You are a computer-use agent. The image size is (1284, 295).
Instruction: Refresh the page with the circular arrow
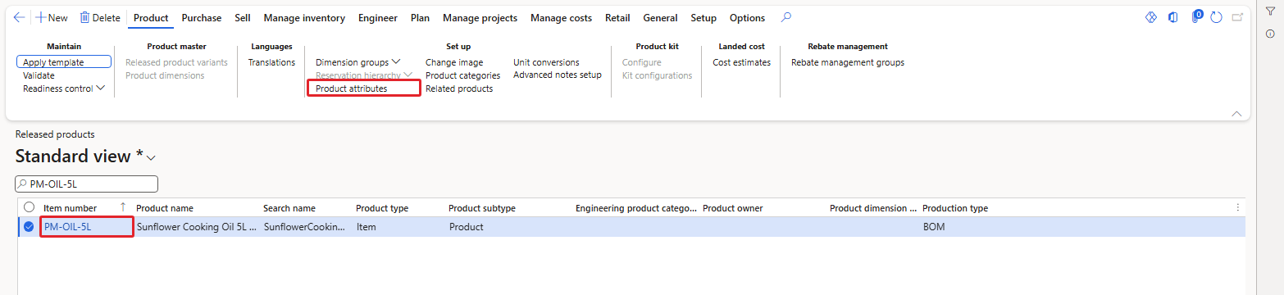[x=1216, y=18]
